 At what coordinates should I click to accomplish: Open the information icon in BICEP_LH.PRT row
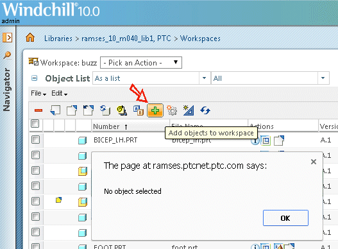pos(255,141)
